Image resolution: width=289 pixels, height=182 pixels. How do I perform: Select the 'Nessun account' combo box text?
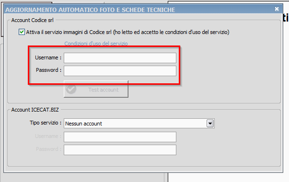coord(83,124)
